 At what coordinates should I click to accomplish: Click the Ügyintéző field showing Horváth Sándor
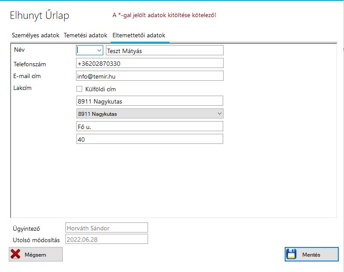pyautogui.click(x=106, y=228)
